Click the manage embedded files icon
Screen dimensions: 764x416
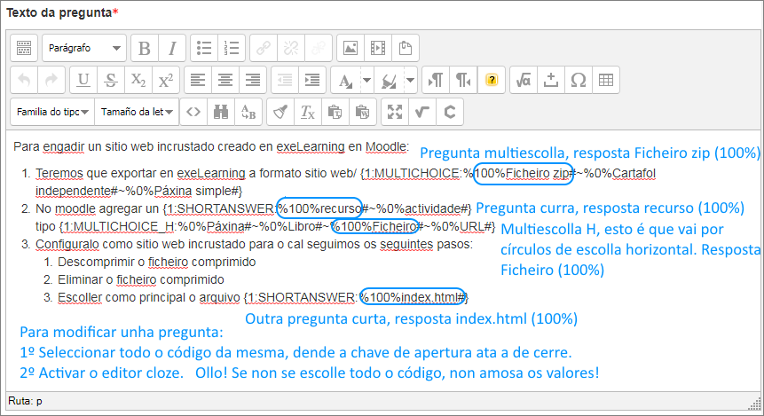[406, 48]
